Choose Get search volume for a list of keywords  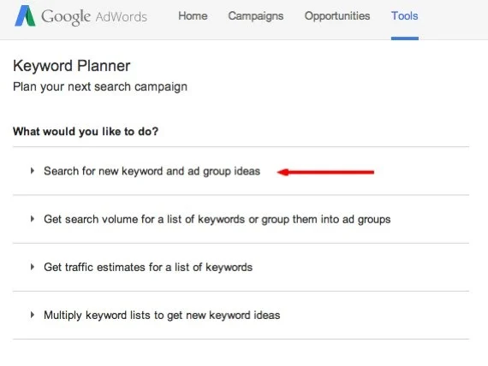(x=217, y=220)
